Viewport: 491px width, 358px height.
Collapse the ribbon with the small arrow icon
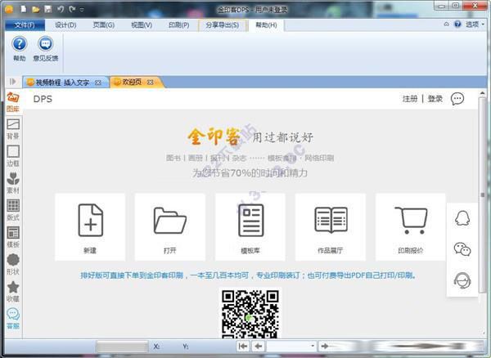pyautogui.click(x=447, y=24)
